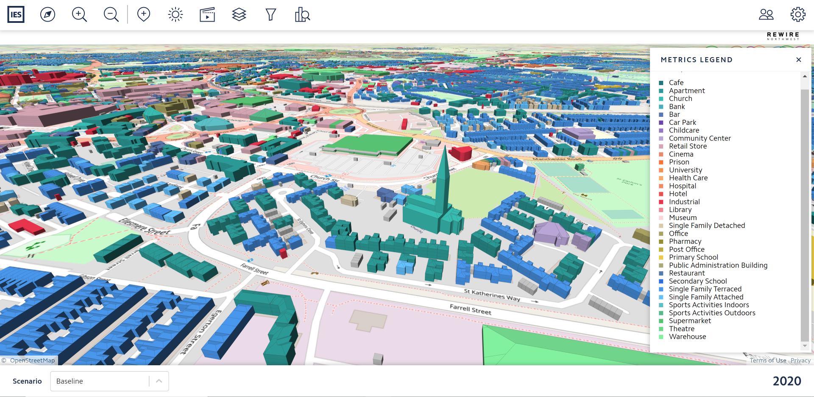The image size is (814, 397).
Task: Open the filter funnel icon
Action: pos(270,14)
